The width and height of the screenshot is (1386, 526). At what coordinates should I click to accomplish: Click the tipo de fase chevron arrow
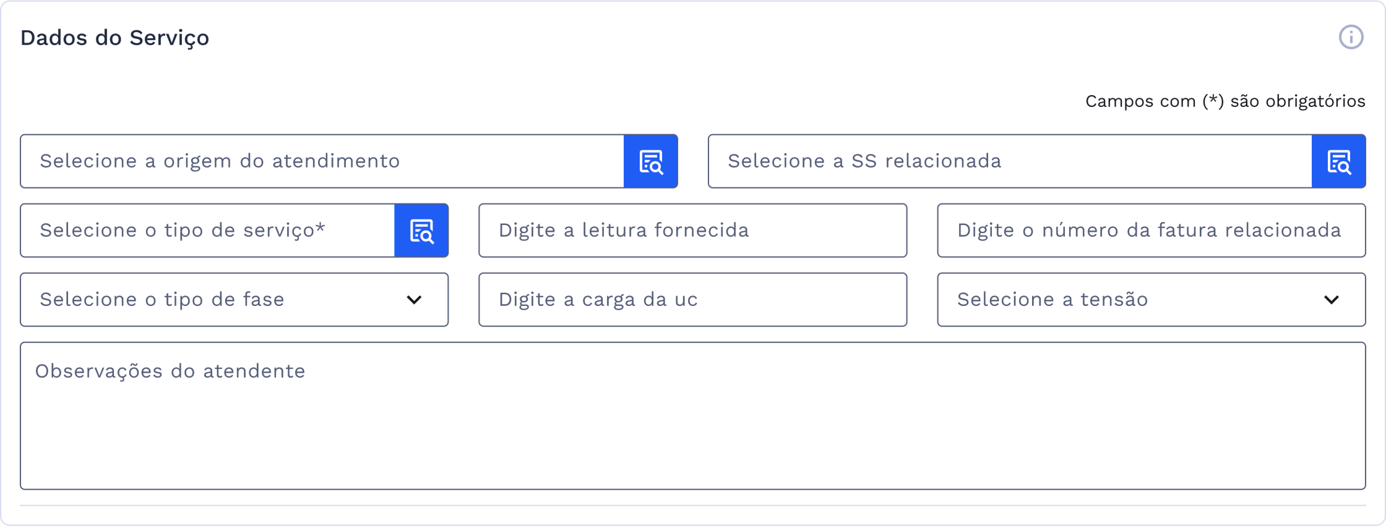coord(414,300)
